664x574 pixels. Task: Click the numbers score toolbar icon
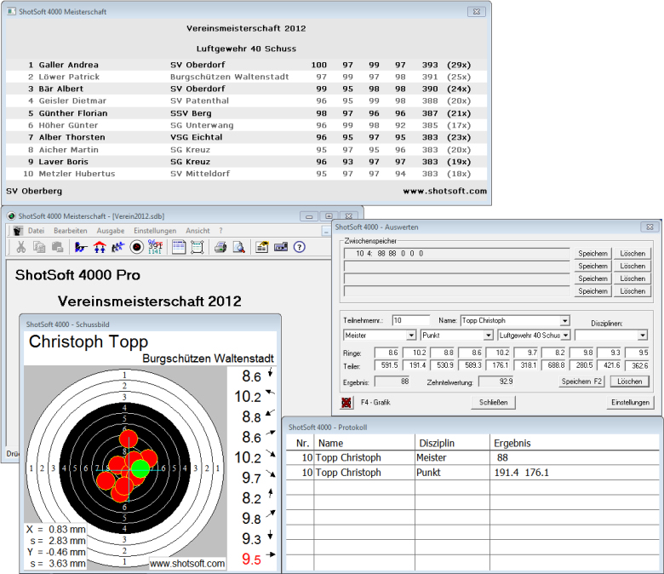point(155,247)
